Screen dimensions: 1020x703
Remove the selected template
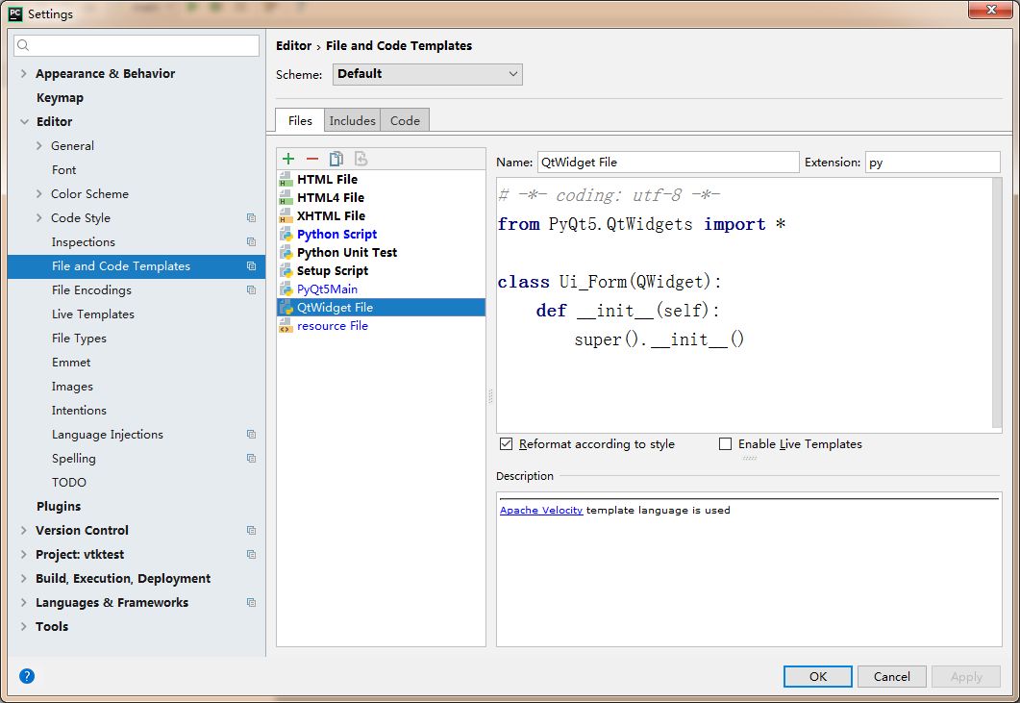pyautogui.click(x=312, y=158)
